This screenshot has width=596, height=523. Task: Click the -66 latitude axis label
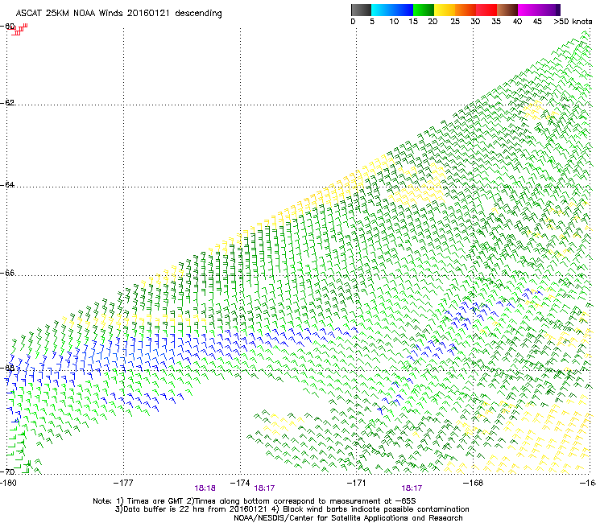tap(8, 273)
